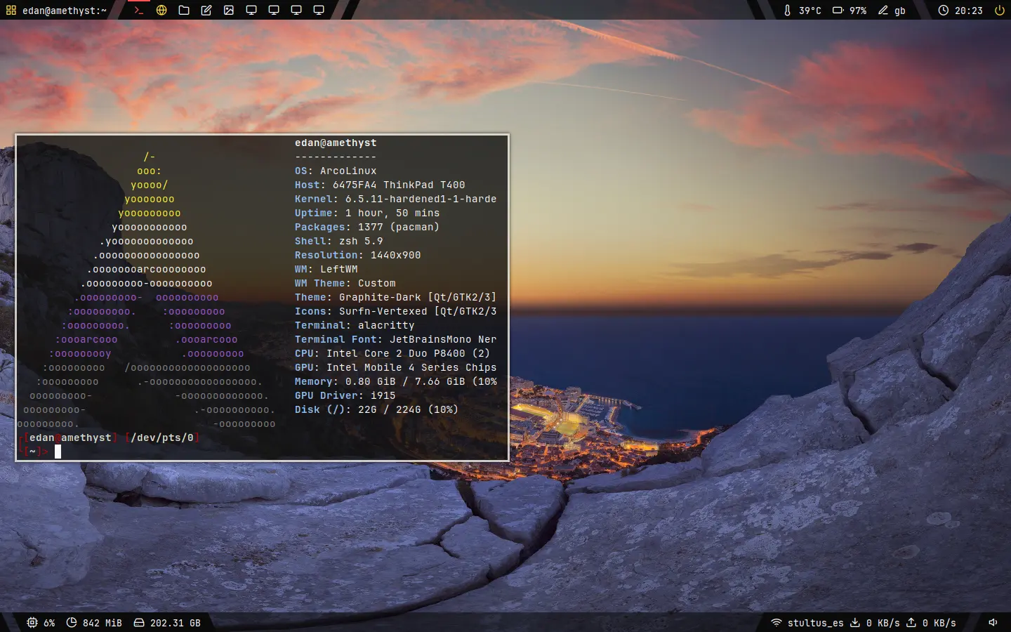
Task: Click the 'WM Theme: Custom' line
Action: pyautogui.click(x=345, y=283)
